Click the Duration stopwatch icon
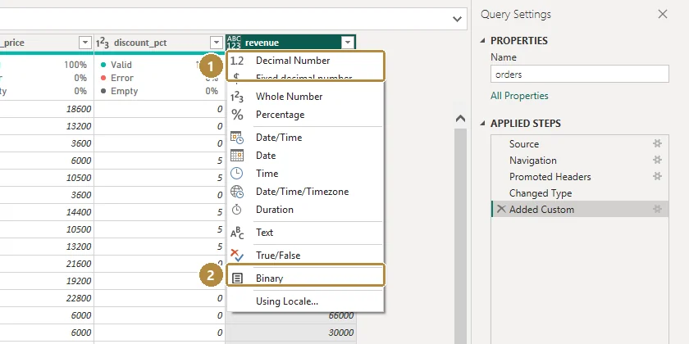Image resolution: width=689 pixels, height=344 pixels. click(237, 210)
